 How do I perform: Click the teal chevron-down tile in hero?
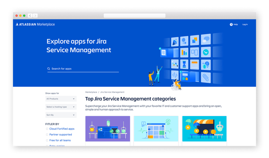click(206, 52)
